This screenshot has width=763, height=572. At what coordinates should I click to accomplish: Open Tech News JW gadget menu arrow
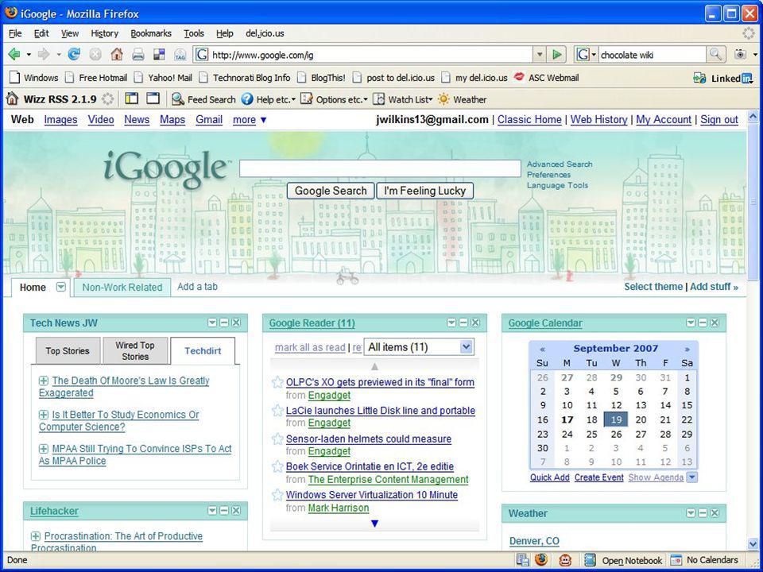tap(212, 323)
